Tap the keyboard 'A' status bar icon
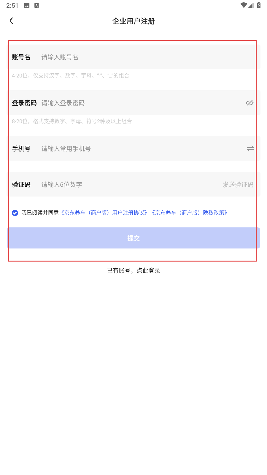The height and width of the screenshot is (475, 267). point(37,5)
